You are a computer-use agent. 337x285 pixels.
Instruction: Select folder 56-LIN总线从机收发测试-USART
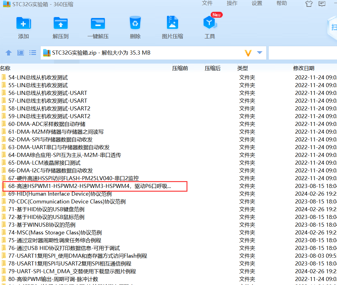click(48, 93)
